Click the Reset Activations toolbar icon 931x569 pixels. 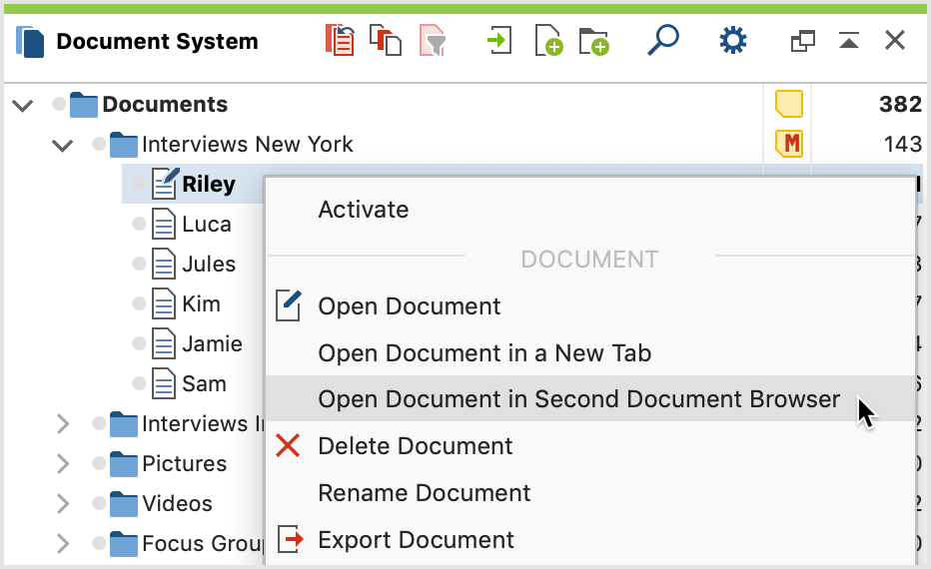click(340, 40)
